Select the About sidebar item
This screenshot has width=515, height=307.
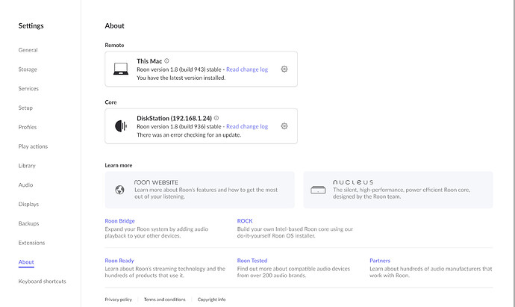(26, 262)
